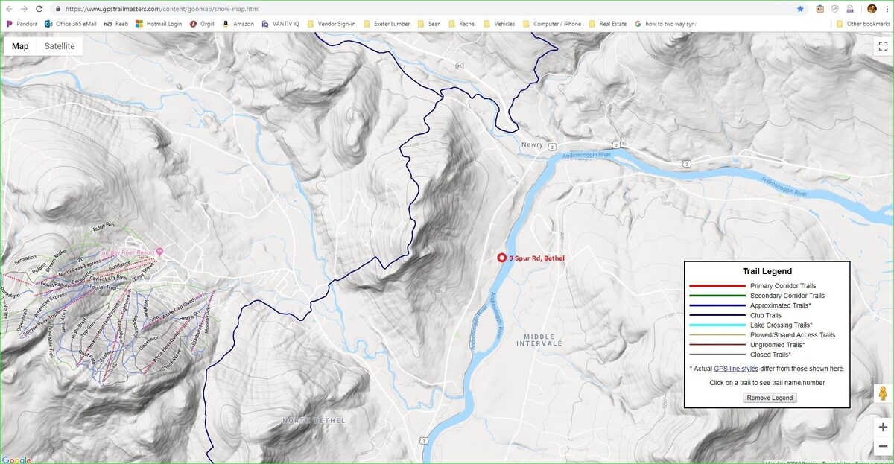The height and width of the screenshot is (464, 894).
Task: Switch to the Satellite view tab
Action: coord(60,46)
